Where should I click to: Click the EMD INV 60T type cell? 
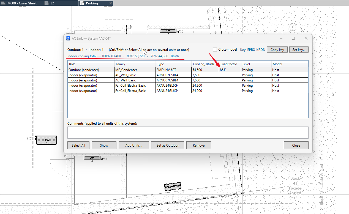pyautogui.click(x=173, y=70)
